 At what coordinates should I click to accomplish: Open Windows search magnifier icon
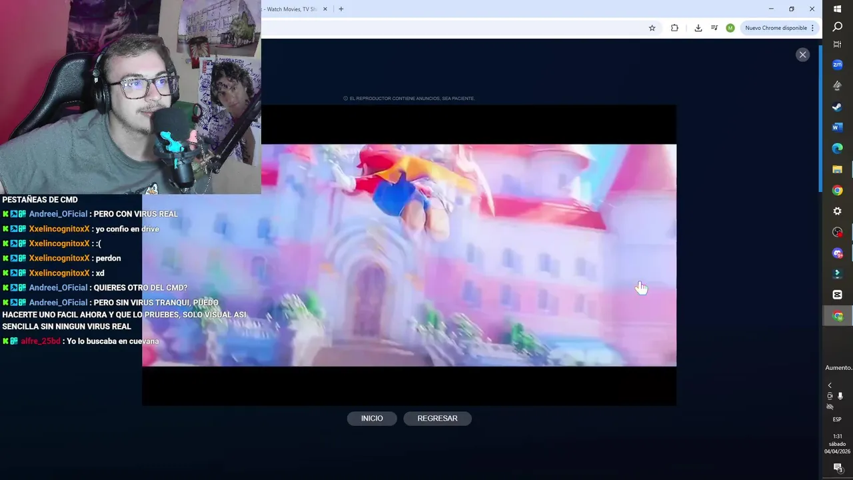pos(838,27)
